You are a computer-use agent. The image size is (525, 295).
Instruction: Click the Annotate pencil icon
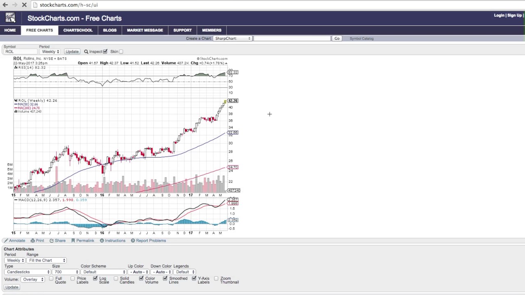(6, 241)
